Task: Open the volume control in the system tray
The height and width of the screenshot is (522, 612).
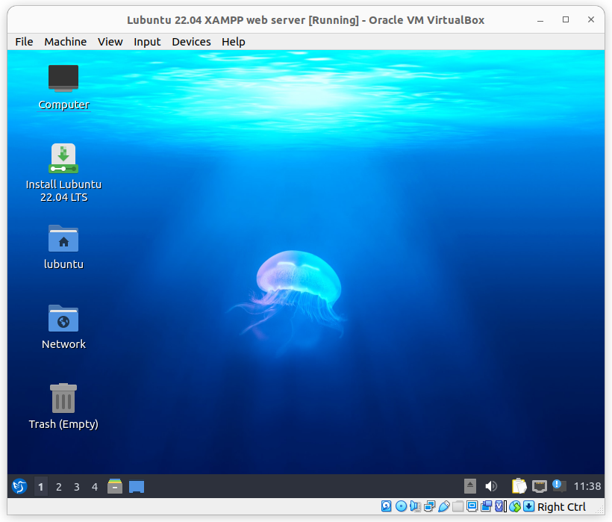Action: (x=490, y=487)
